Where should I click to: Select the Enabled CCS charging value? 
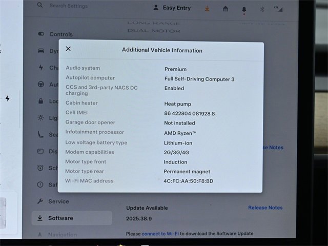(174, 88)
